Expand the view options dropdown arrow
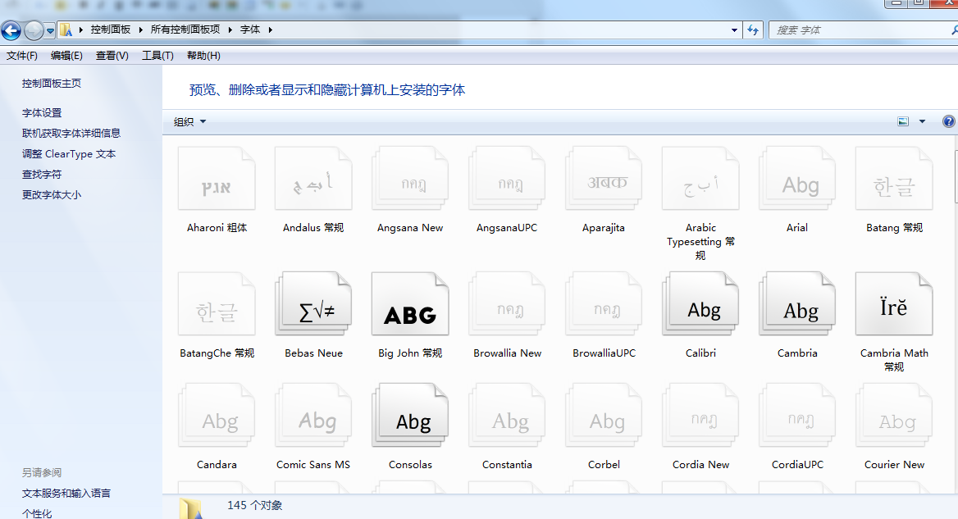 922,121
